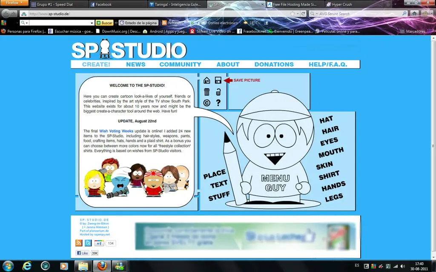This screenshot has height=272, width=436.
Task: Open the CREATE! menu item
Action: click(96, 65)
